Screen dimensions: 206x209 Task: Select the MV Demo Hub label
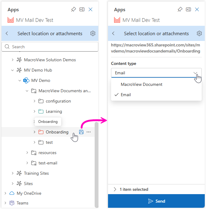pos(38,70)
